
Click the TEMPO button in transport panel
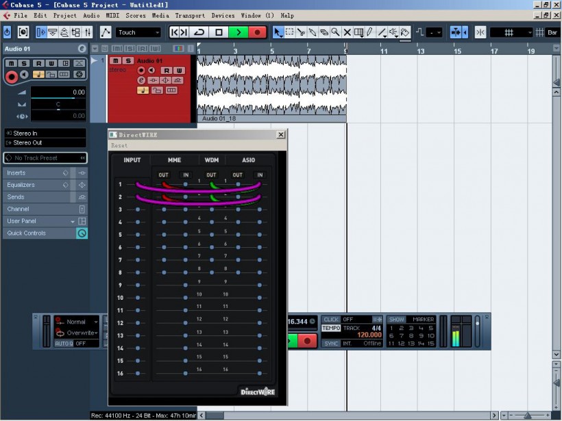(x=331, y=328)
